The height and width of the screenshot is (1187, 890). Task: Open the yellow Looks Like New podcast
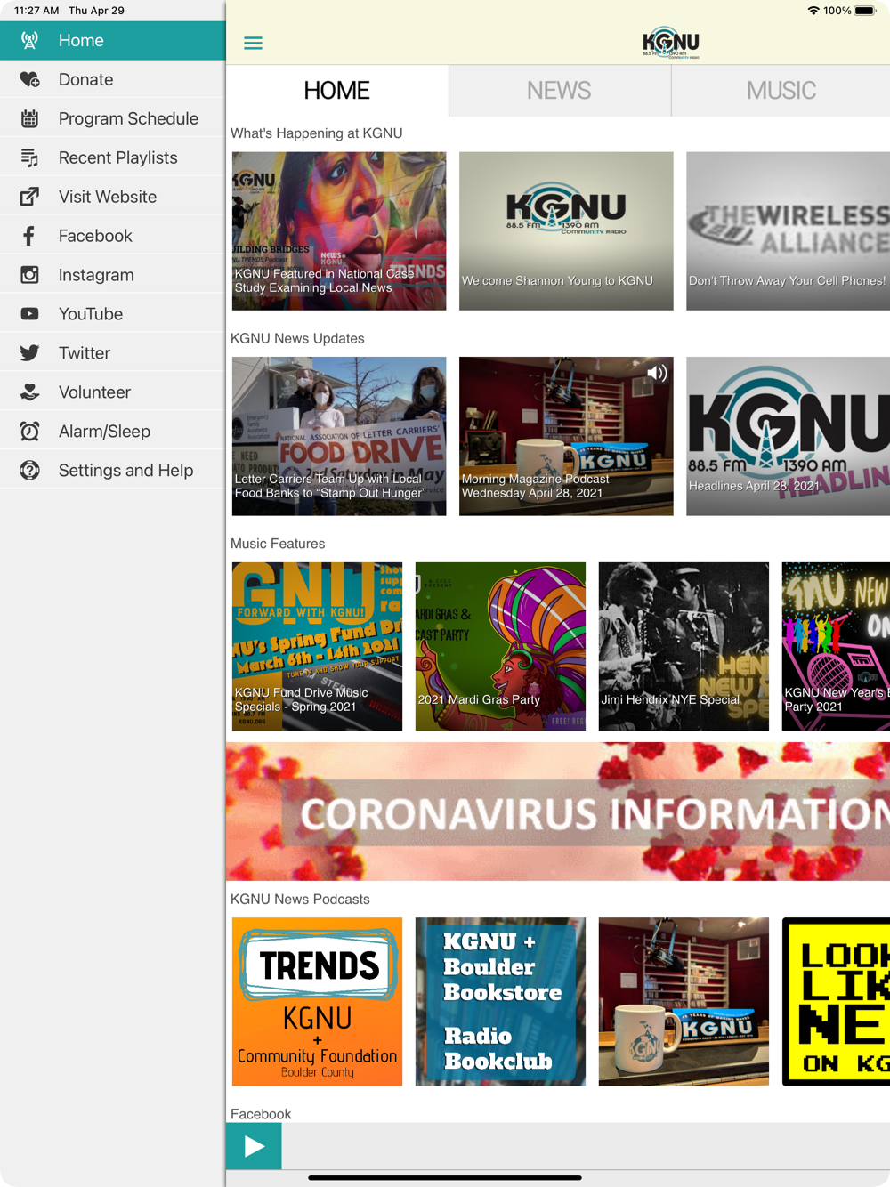[836, 1002]
